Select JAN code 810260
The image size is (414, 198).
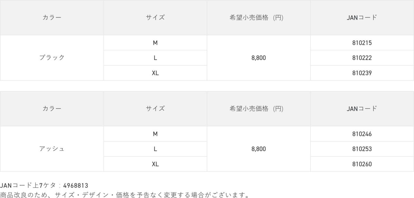tap(362, 164)
